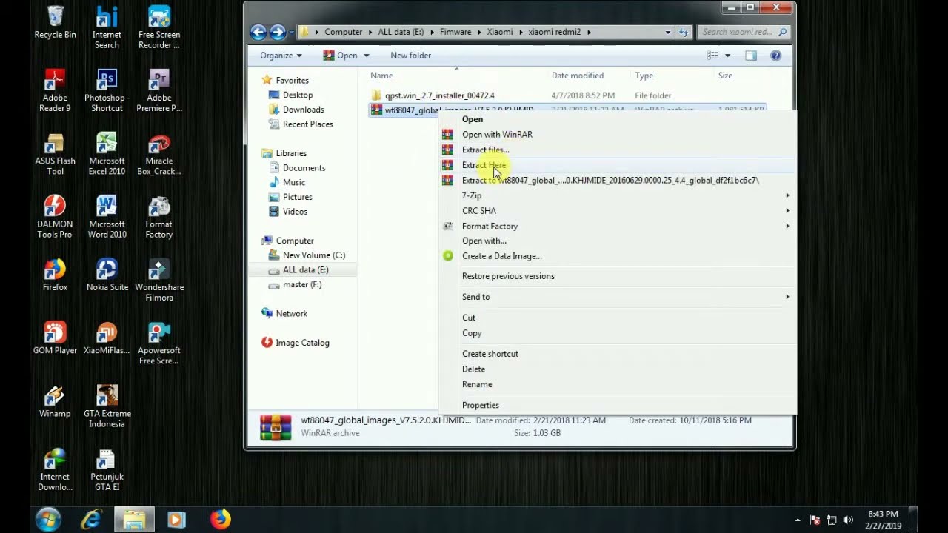Open the Recycle Bin desktop icon

pyautogui.click(x=55, y=23)
